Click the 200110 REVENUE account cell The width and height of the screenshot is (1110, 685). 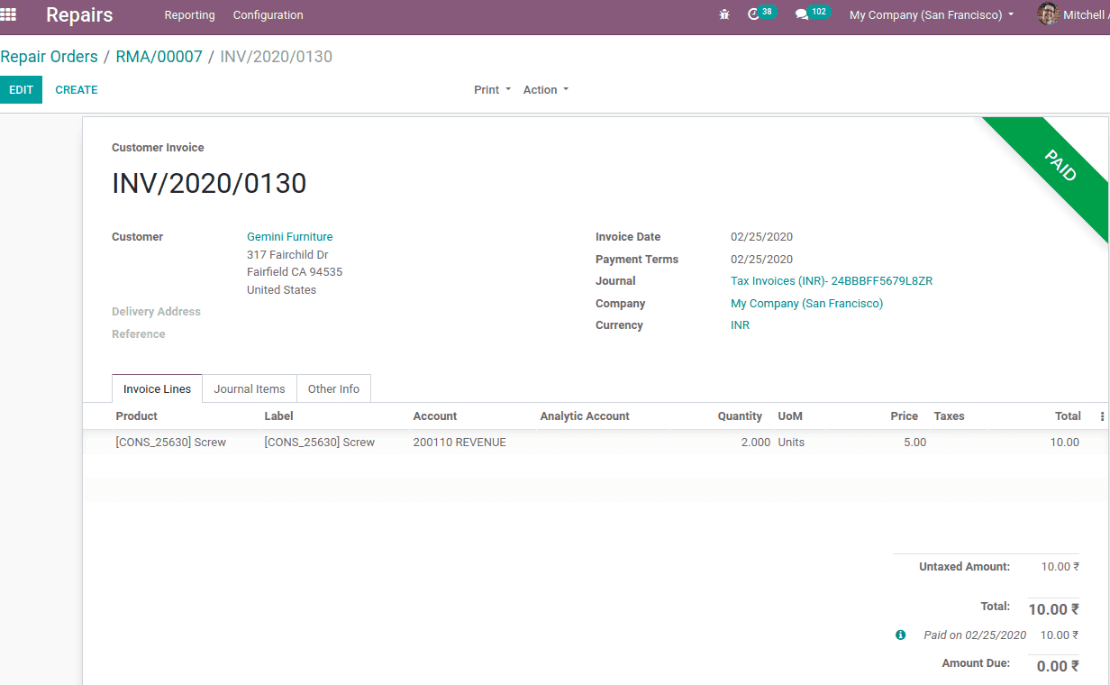(x=459, y=443)
